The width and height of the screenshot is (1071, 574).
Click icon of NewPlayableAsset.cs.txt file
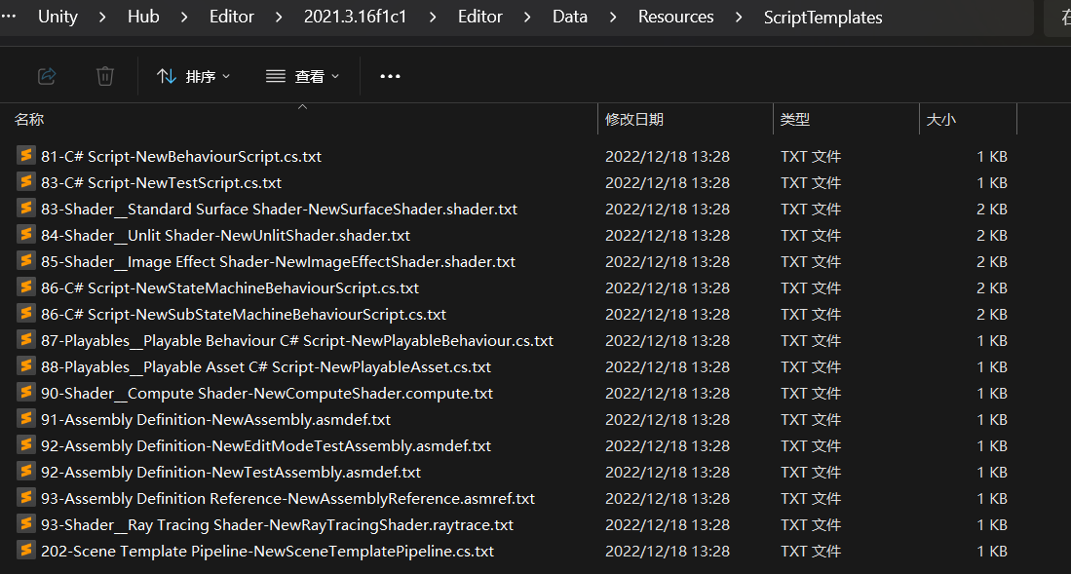point(26,365)
